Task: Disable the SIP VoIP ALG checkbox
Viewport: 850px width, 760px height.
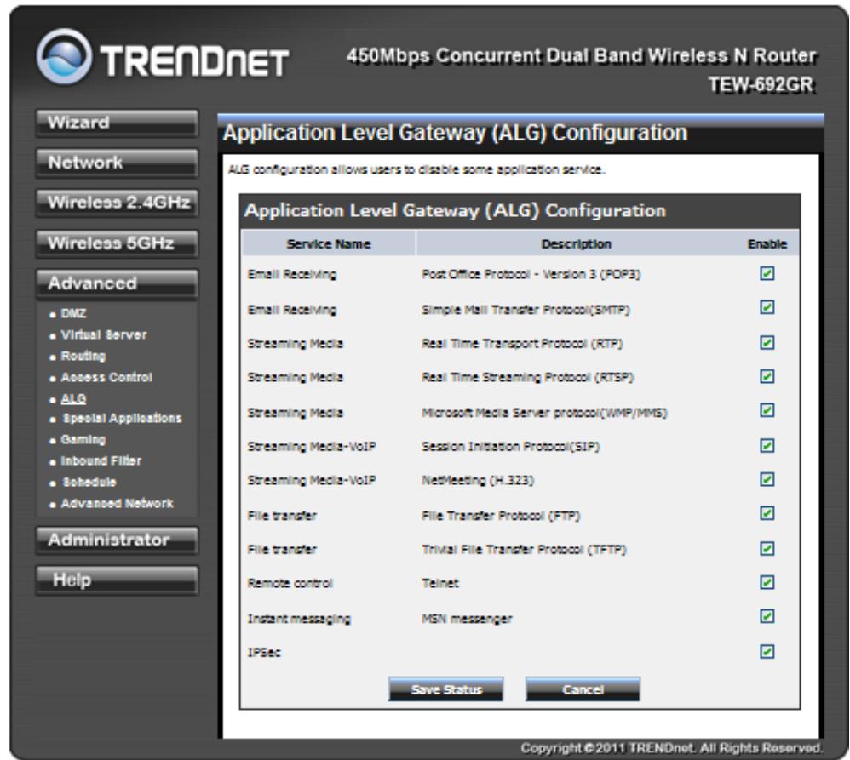Action: pos(767,446)
